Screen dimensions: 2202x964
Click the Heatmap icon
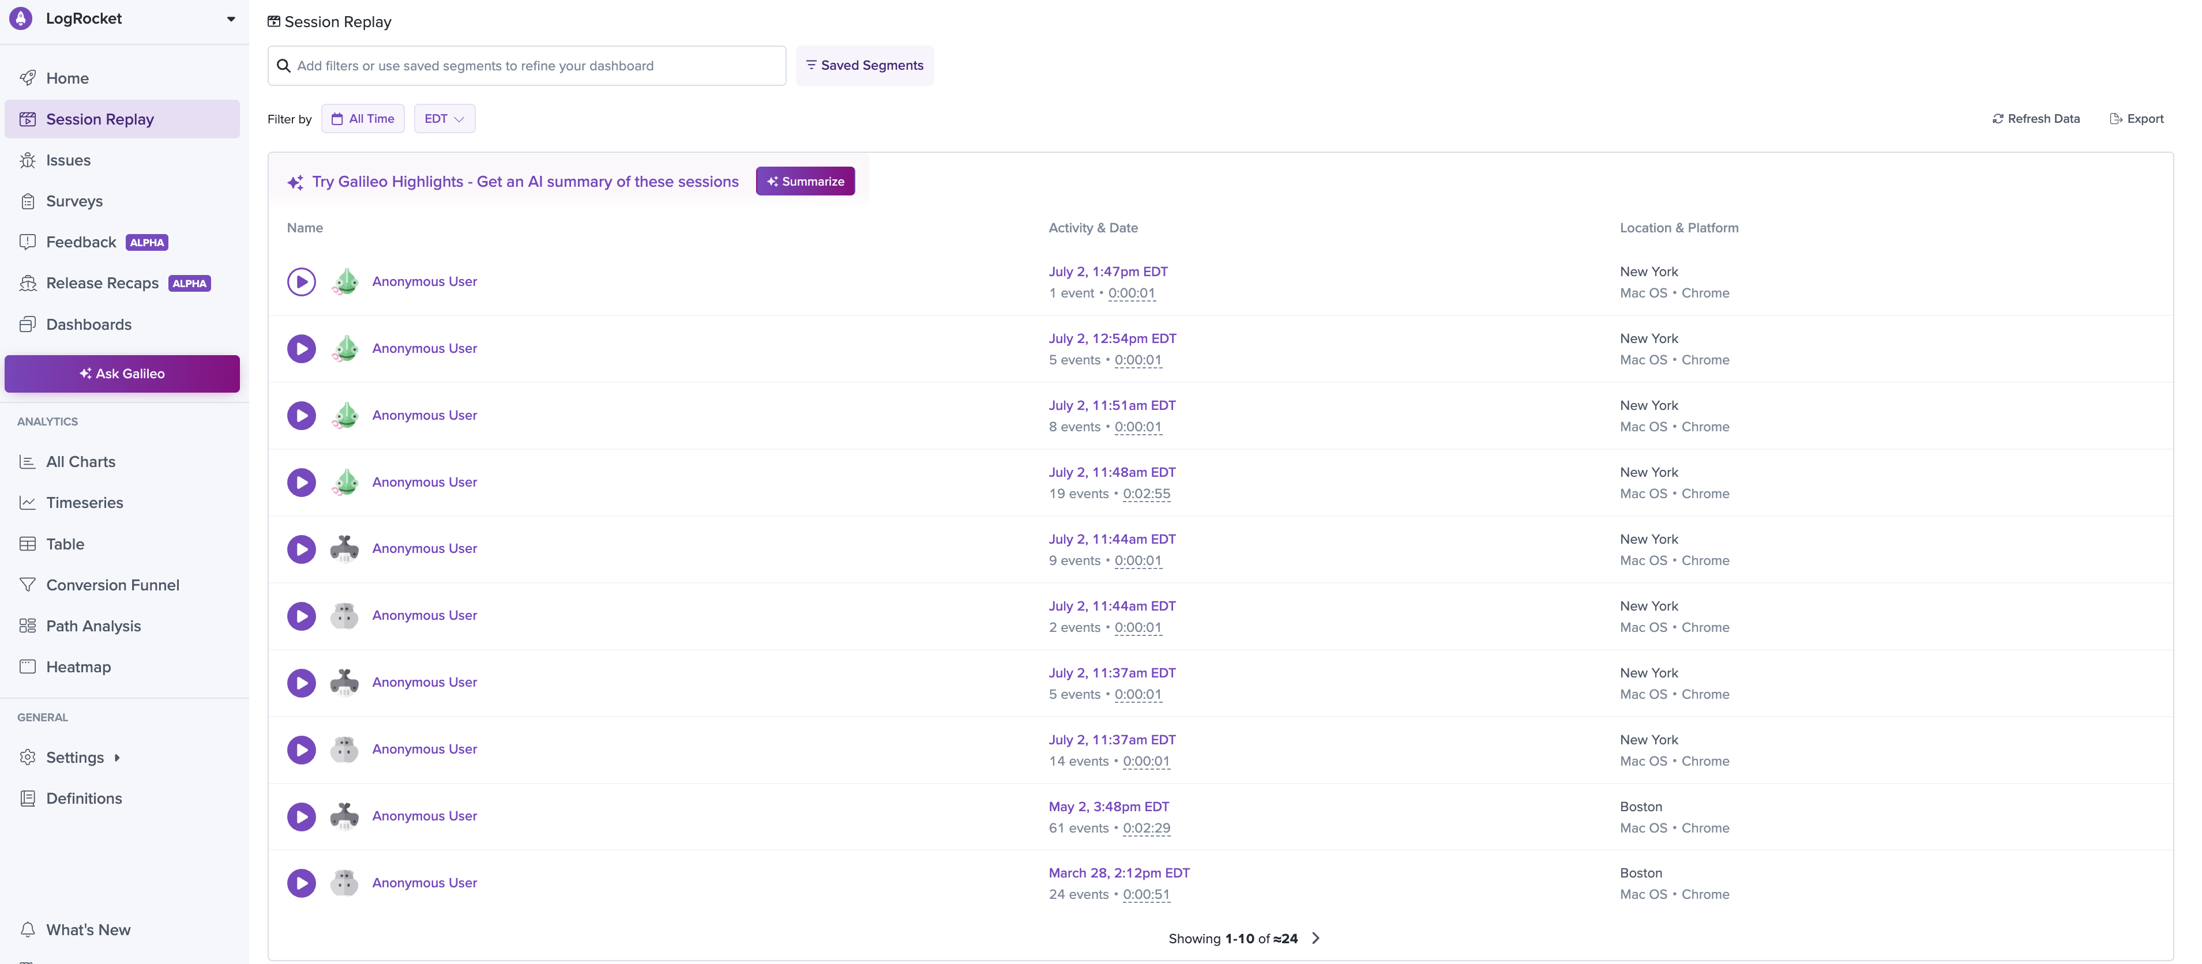(27, 666)
